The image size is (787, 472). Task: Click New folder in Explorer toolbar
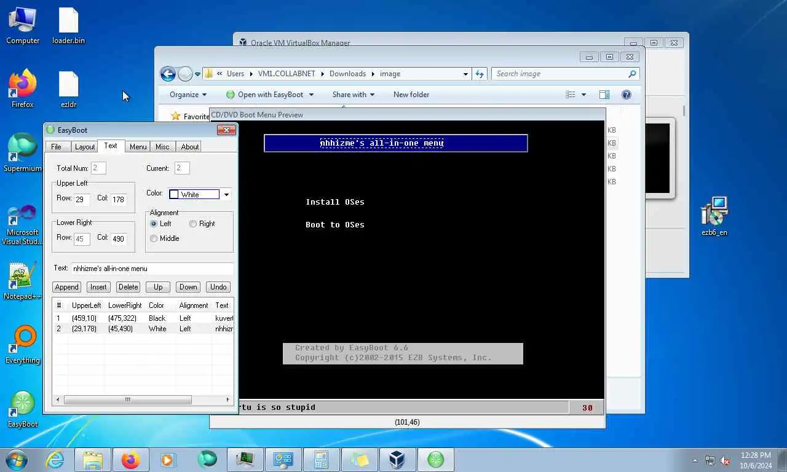click(x=411, y=95)
